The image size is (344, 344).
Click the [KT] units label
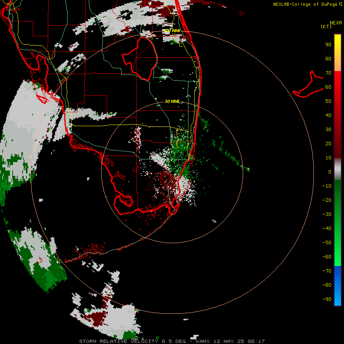click(326, 26)
